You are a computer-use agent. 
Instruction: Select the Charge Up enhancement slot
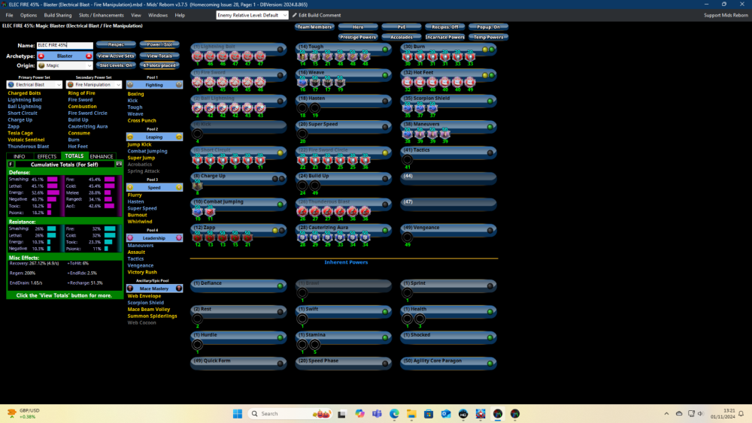(x=197, y=186)
